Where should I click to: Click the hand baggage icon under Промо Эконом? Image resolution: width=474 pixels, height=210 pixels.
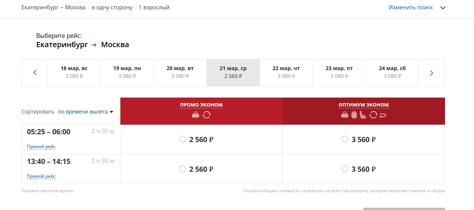(196, 115)
